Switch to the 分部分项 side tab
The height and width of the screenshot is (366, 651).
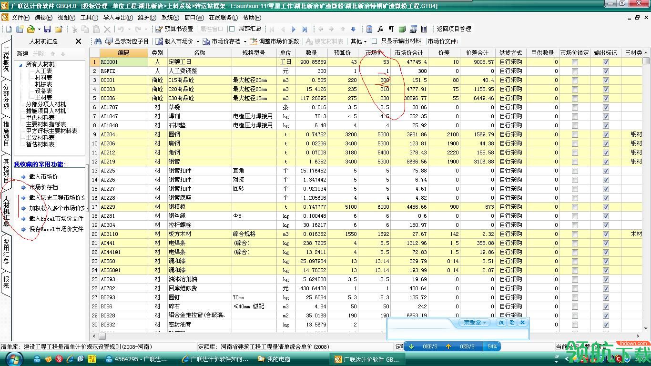pyautogui.click(x=6, y=96)
